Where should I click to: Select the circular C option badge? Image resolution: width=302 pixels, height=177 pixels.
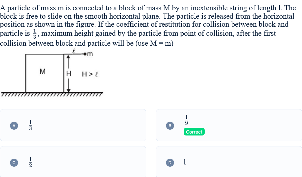click(x=14, y=163)
